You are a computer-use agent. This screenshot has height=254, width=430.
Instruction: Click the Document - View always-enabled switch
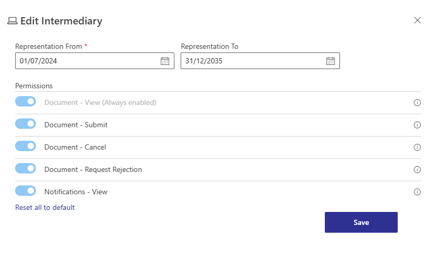coord(26,102)
